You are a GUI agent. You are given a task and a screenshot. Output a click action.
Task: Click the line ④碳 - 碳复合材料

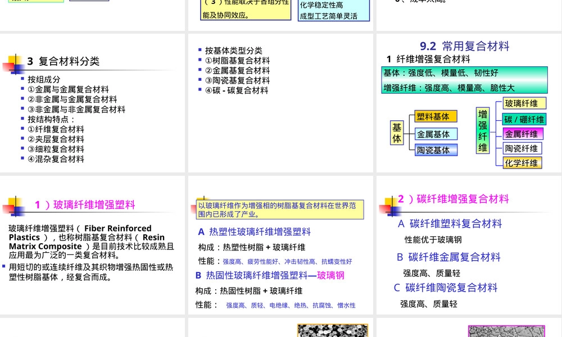pos(237,90)
